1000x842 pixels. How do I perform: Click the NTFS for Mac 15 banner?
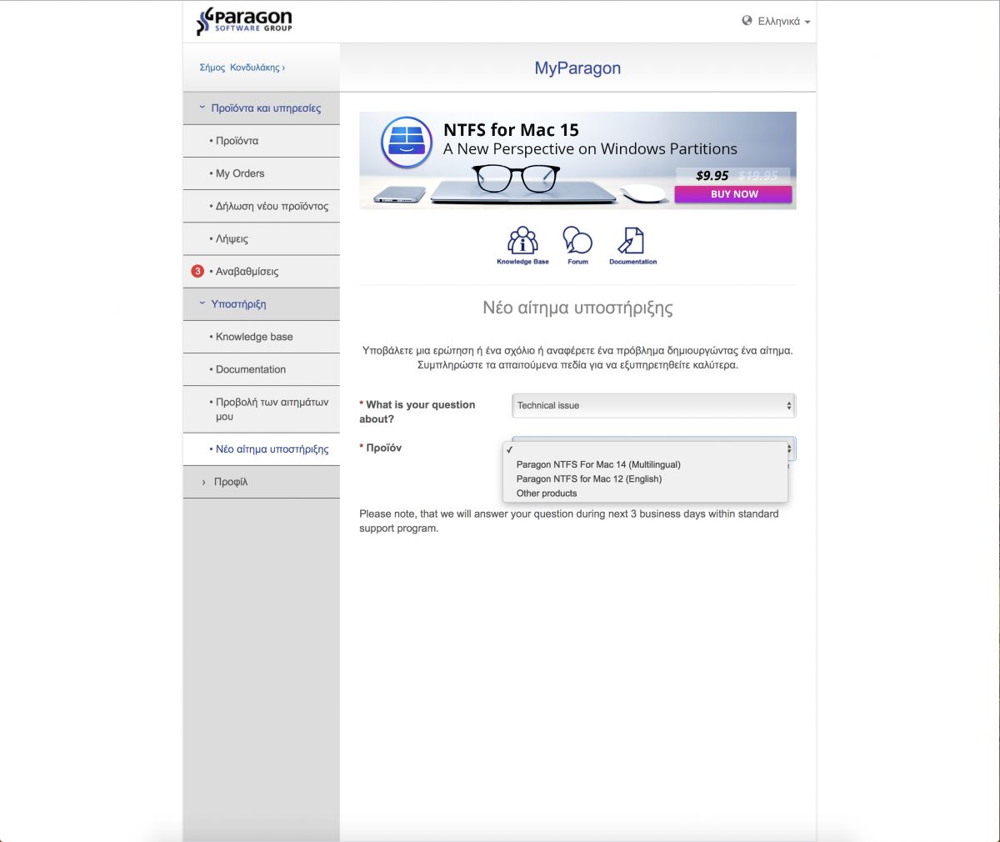click(x=577, y=160)
